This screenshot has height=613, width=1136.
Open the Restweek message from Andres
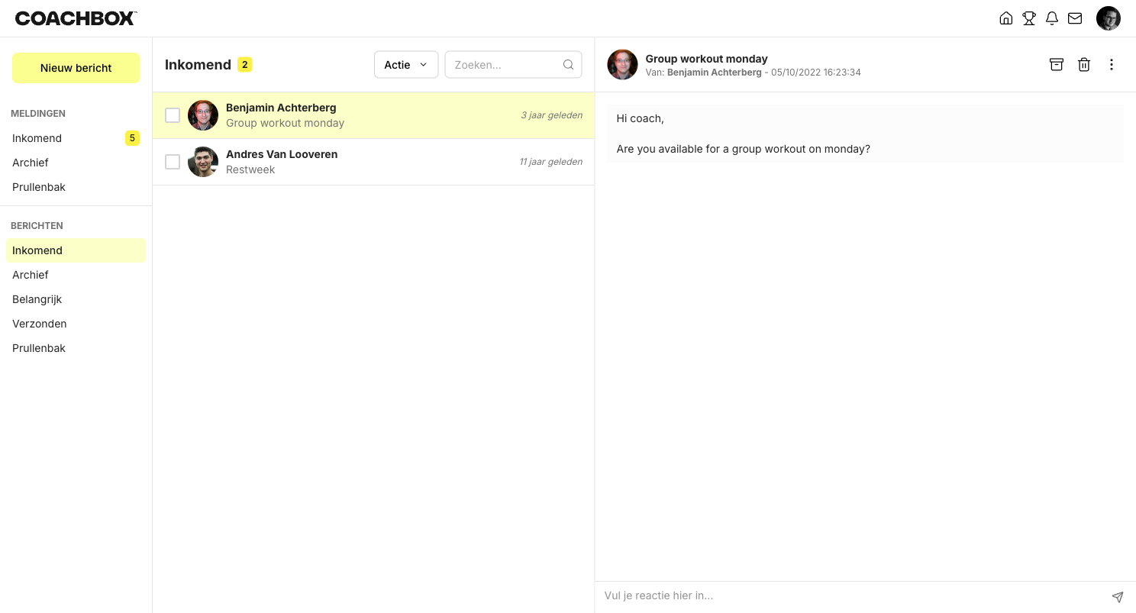pos(373,162)
